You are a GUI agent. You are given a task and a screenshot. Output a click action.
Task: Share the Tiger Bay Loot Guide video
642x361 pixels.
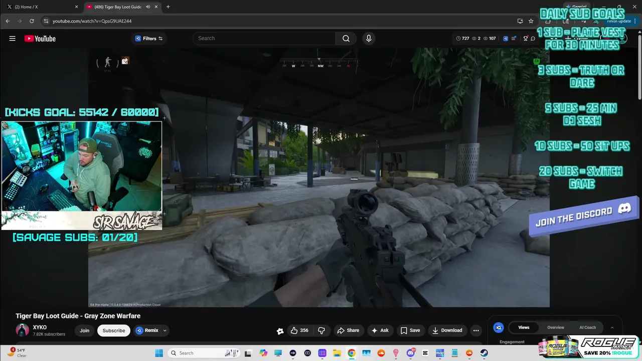(348, 330)
